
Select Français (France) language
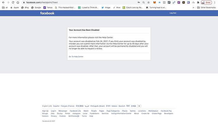click(x=68, y=106)
